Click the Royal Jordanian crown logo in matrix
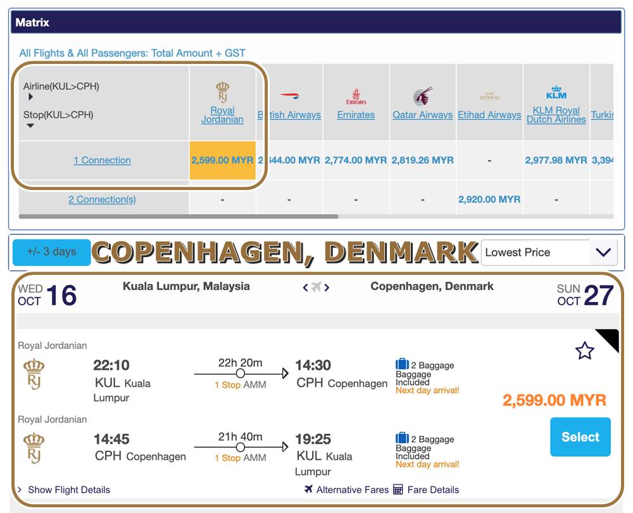The width and height of the screenshot is (633, 513). click(x=222, y=92)
